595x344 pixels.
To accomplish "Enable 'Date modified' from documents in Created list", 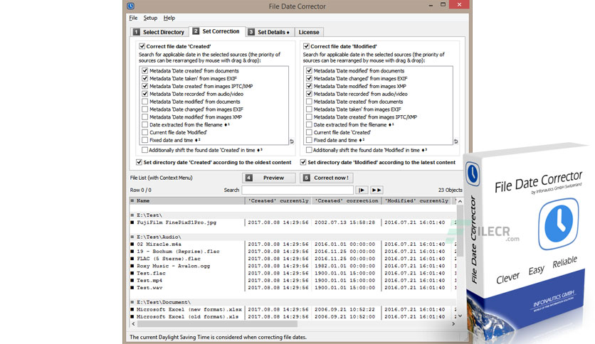I will (144, 102).
